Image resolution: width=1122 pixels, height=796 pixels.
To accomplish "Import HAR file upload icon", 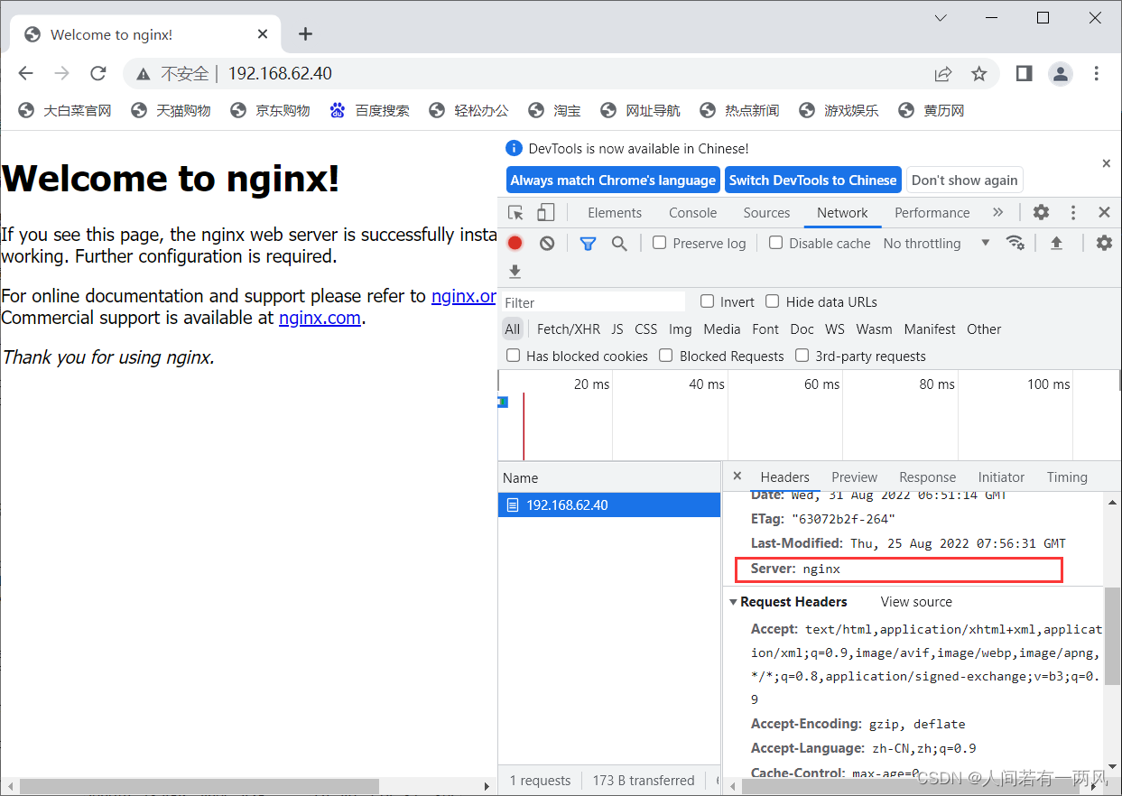I will pos(1056,243).
